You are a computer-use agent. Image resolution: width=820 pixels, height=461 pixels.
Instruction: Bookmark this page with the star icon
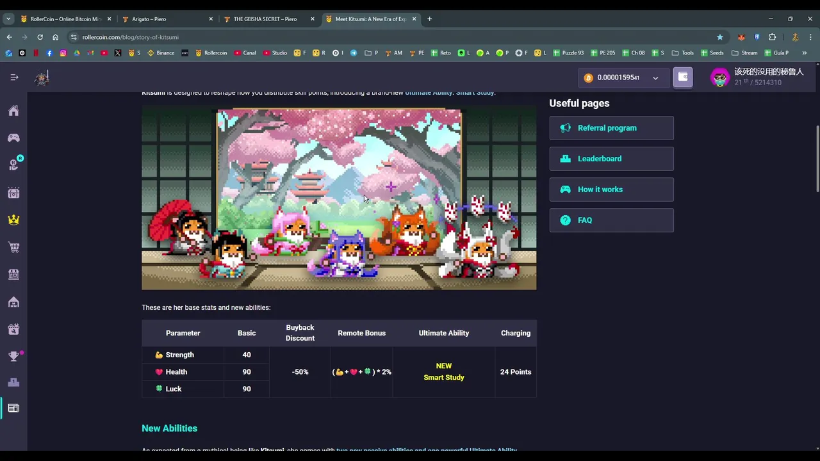click(x=720, y=37)
